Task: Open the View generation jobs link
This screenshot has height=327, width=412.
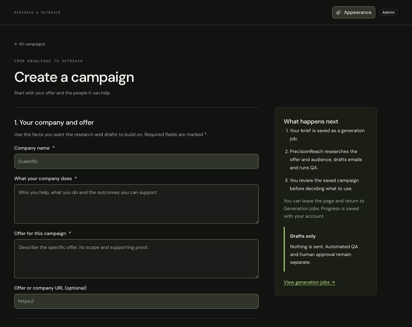Action: tap(309, 282)
